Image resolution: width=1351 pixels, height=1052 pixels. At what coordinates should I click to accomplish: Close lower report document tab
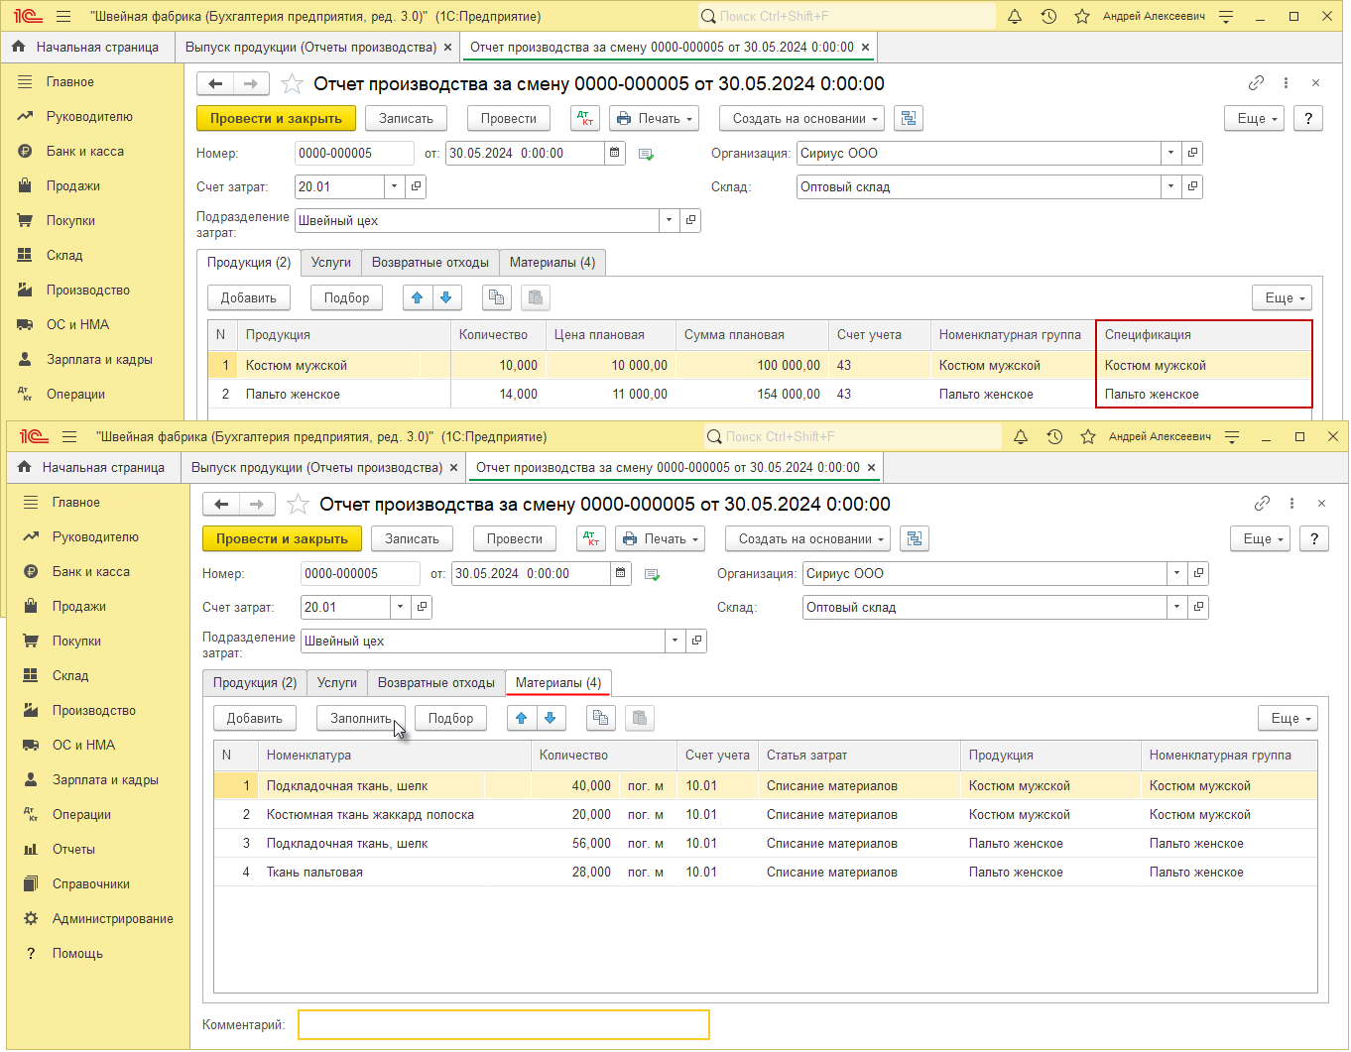[x=871, y=467]
